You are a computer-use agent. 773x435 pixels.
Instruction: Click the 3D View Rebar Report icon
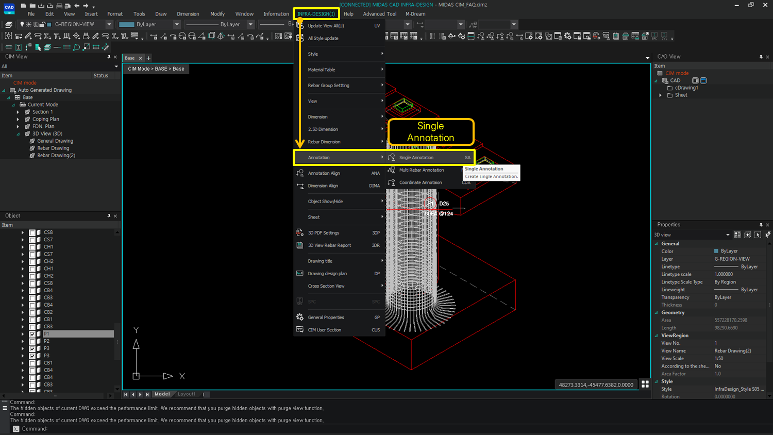tap(300, 245)
